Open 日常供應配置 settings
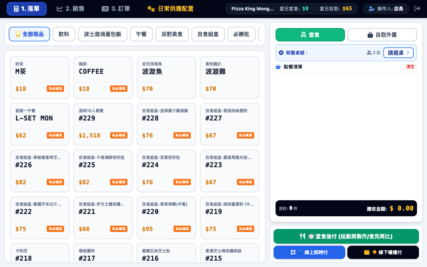Image resolution: width=427 pixels, height=267 pixels. [170, 9]
